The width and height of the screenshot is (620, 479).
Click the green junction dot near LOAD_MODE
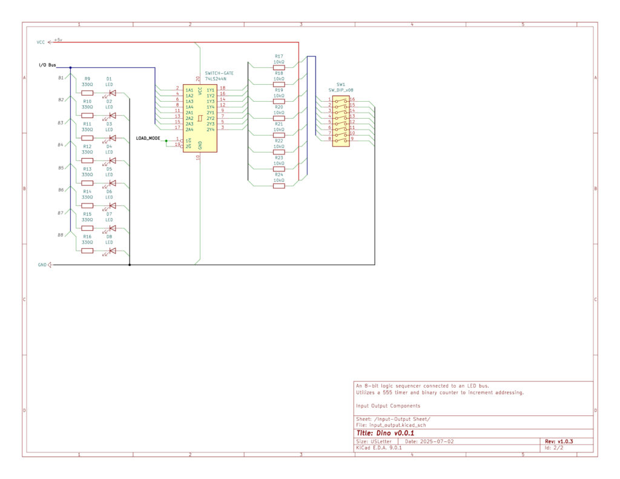coord(166,140)
